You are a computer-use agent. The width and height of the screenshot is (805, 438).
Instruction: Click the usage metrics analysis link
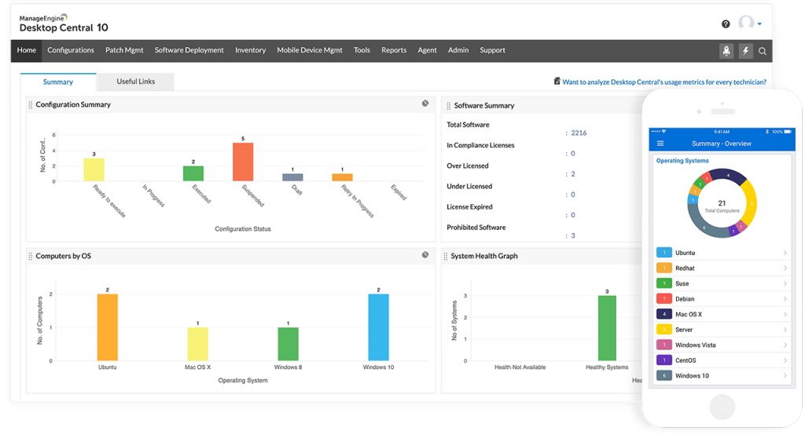coord(663,81)
